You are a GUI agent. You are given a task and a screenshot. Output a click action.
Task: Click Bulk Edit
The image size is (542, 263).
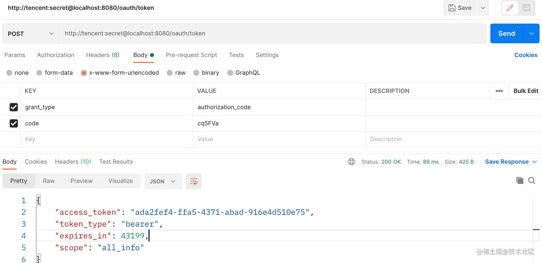point(526,91)
